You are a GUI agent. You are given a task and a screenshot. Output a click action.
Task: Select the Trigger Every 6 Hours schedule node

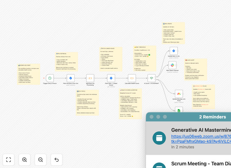pos(50,78)
